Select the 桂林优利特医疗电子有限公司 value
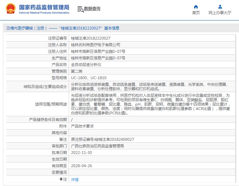Screen dimensions: 239x186 tap(96, 45)
